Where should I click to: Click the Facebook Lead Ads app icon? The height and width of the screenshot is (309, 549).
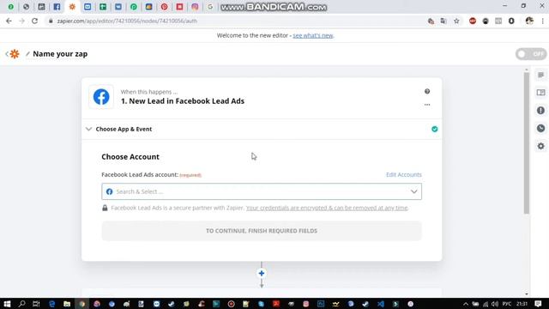coord(101,97)
